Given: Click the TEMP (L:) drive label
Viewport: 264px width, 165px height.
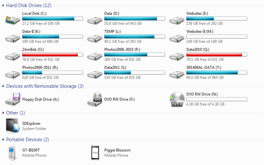Looking at the screenshot, I should click(x=112, y=32).
